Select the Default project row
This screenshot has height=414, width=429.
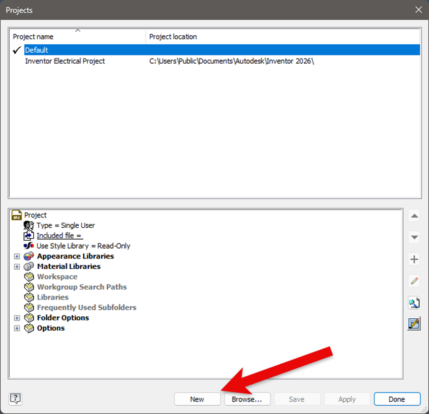[x=222, y=50]
